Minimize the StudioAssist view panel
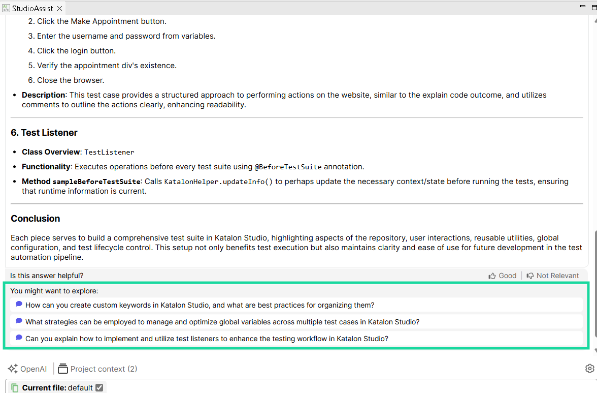597x393 pixels. 582,6
